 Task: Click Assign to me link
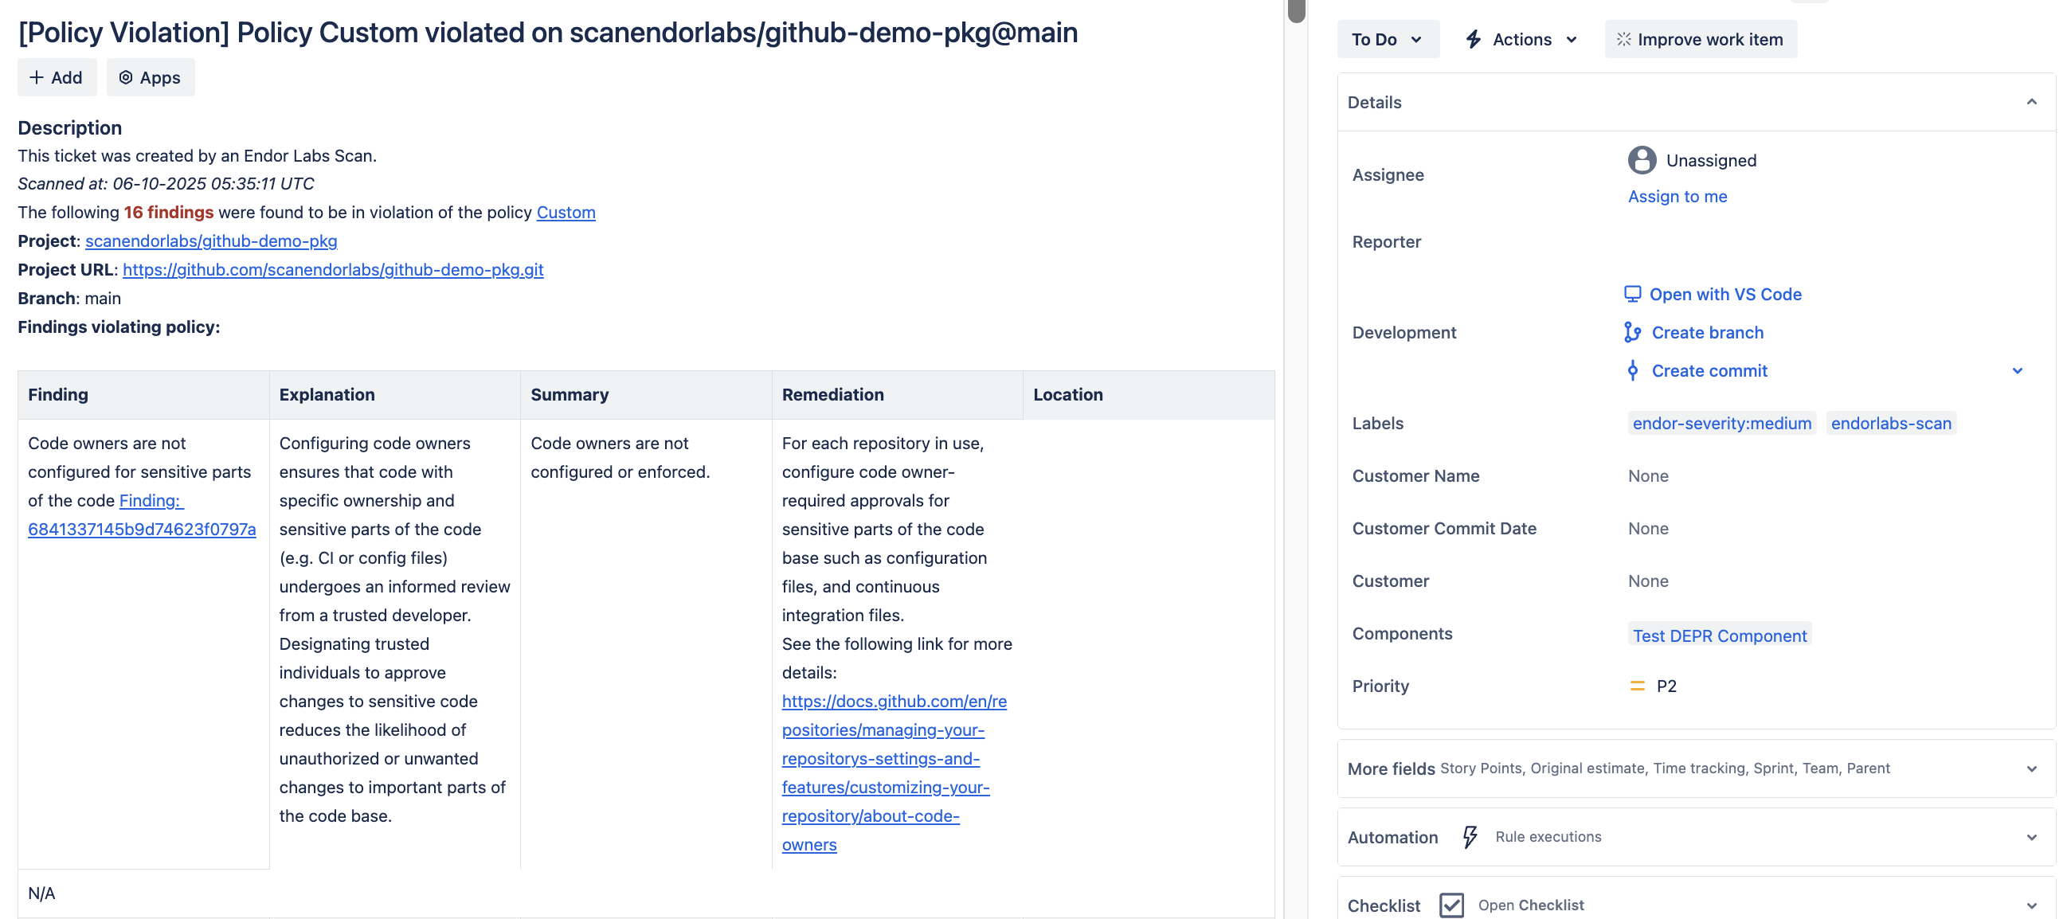1677,196
